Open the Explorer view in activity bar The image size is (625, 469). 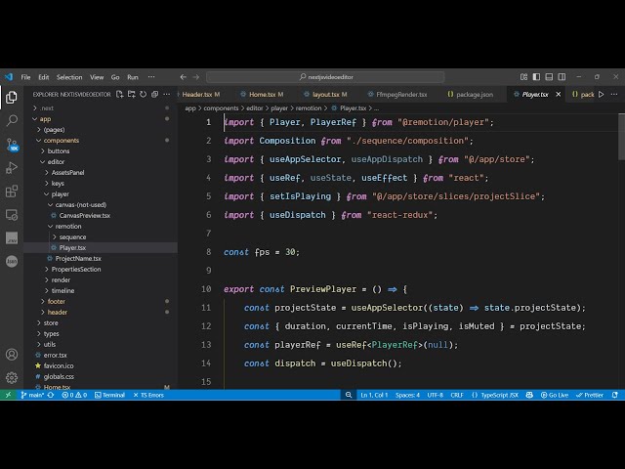coord(12,97)
